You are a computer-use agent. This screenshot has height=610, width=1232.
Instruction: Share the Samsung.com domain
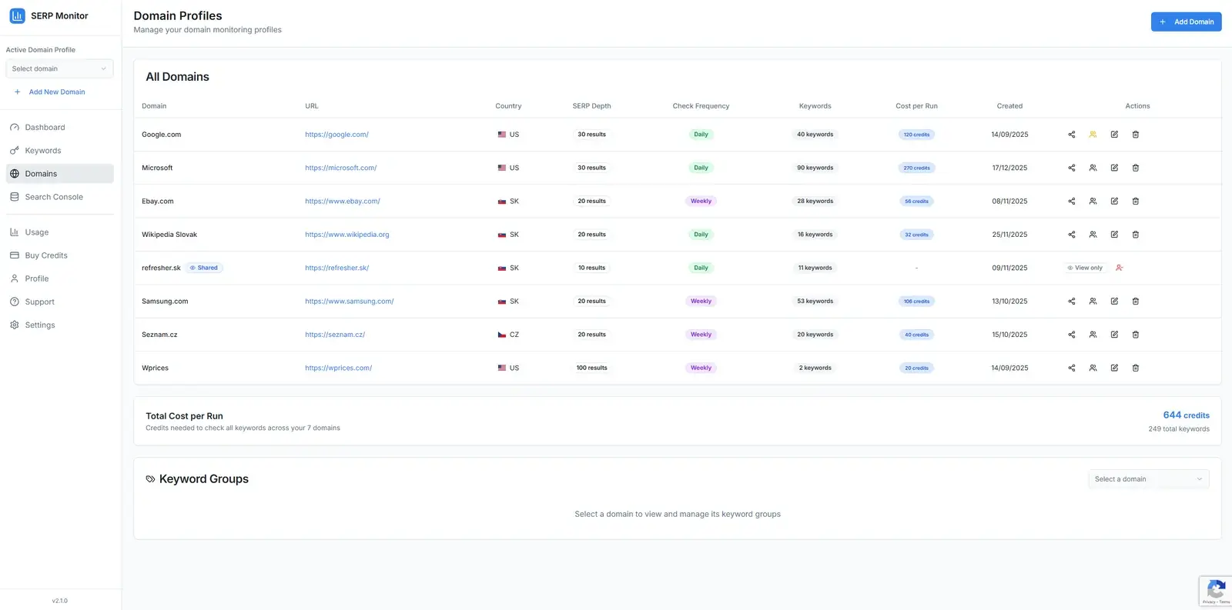click(1071, 302)
